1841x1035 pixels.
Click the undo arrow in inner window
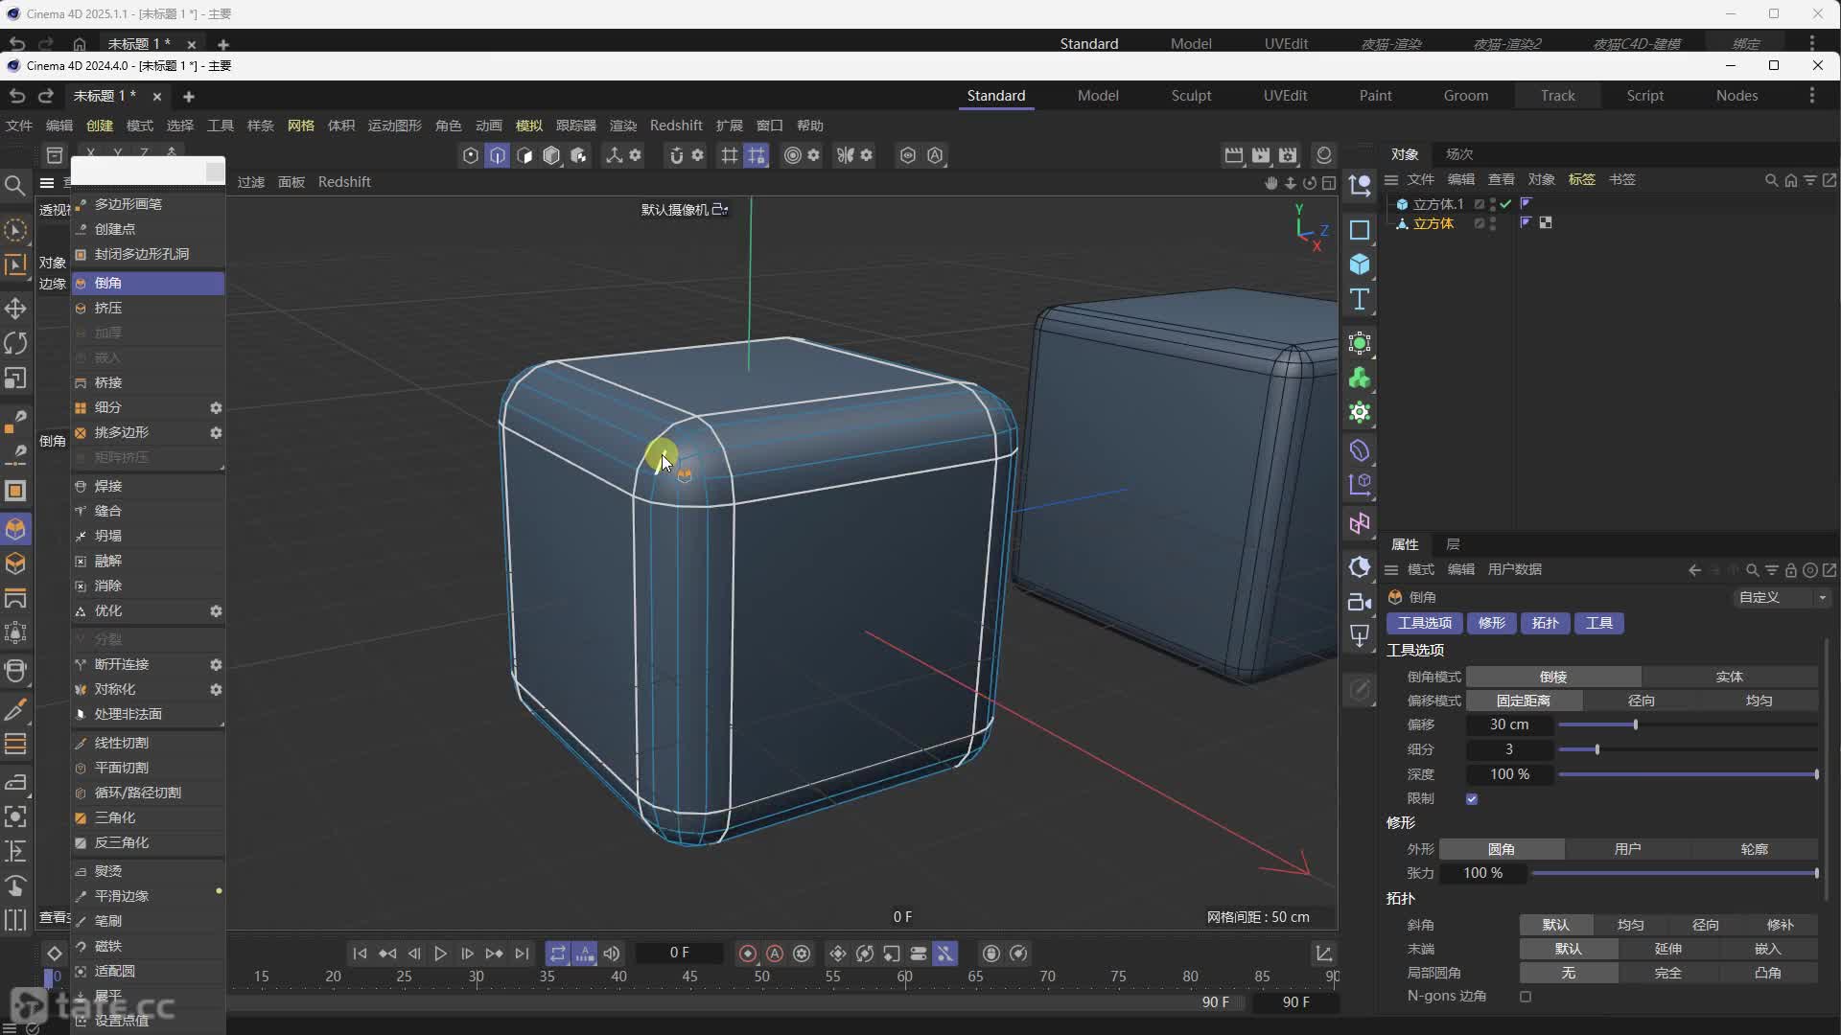tap(17, 96)
